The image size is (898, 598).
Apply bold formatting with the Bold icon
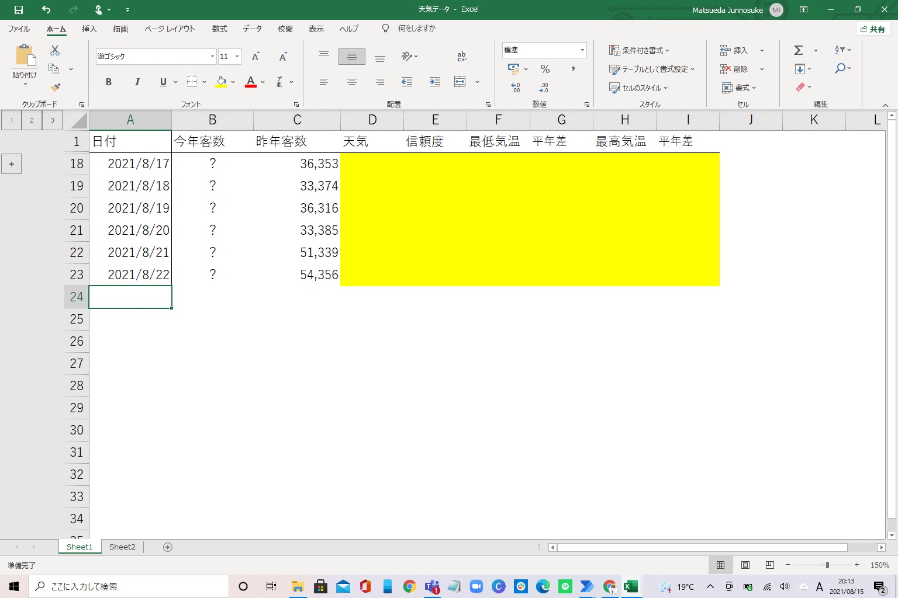click(108, 82)
